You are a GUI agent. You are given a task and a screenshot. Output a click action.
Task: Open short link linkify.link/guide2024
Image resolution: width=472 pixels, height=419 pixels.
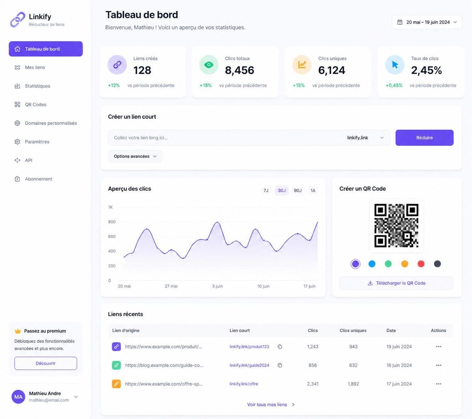click(x=249, y=365)
